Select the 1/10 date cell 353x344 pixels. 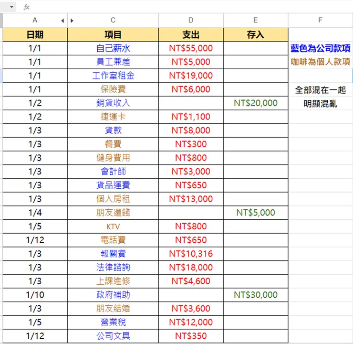tap(35, 295)
